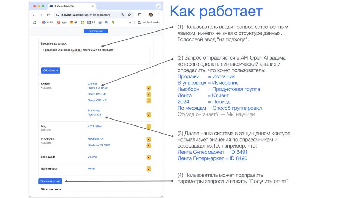Click the Как работает slide heading
The height and width of the screenshot is (198, 337).
(216, 11)
